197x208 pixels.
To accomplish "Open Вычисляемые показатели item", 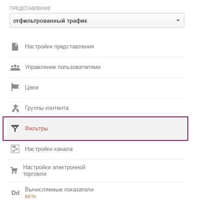I will (59, 190).
